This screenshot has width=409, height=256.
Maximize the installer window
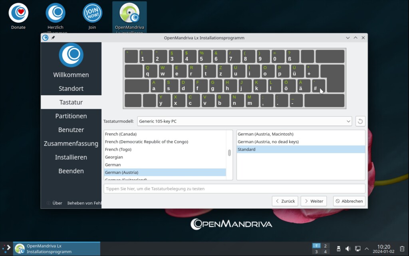(x=355, y=38)
